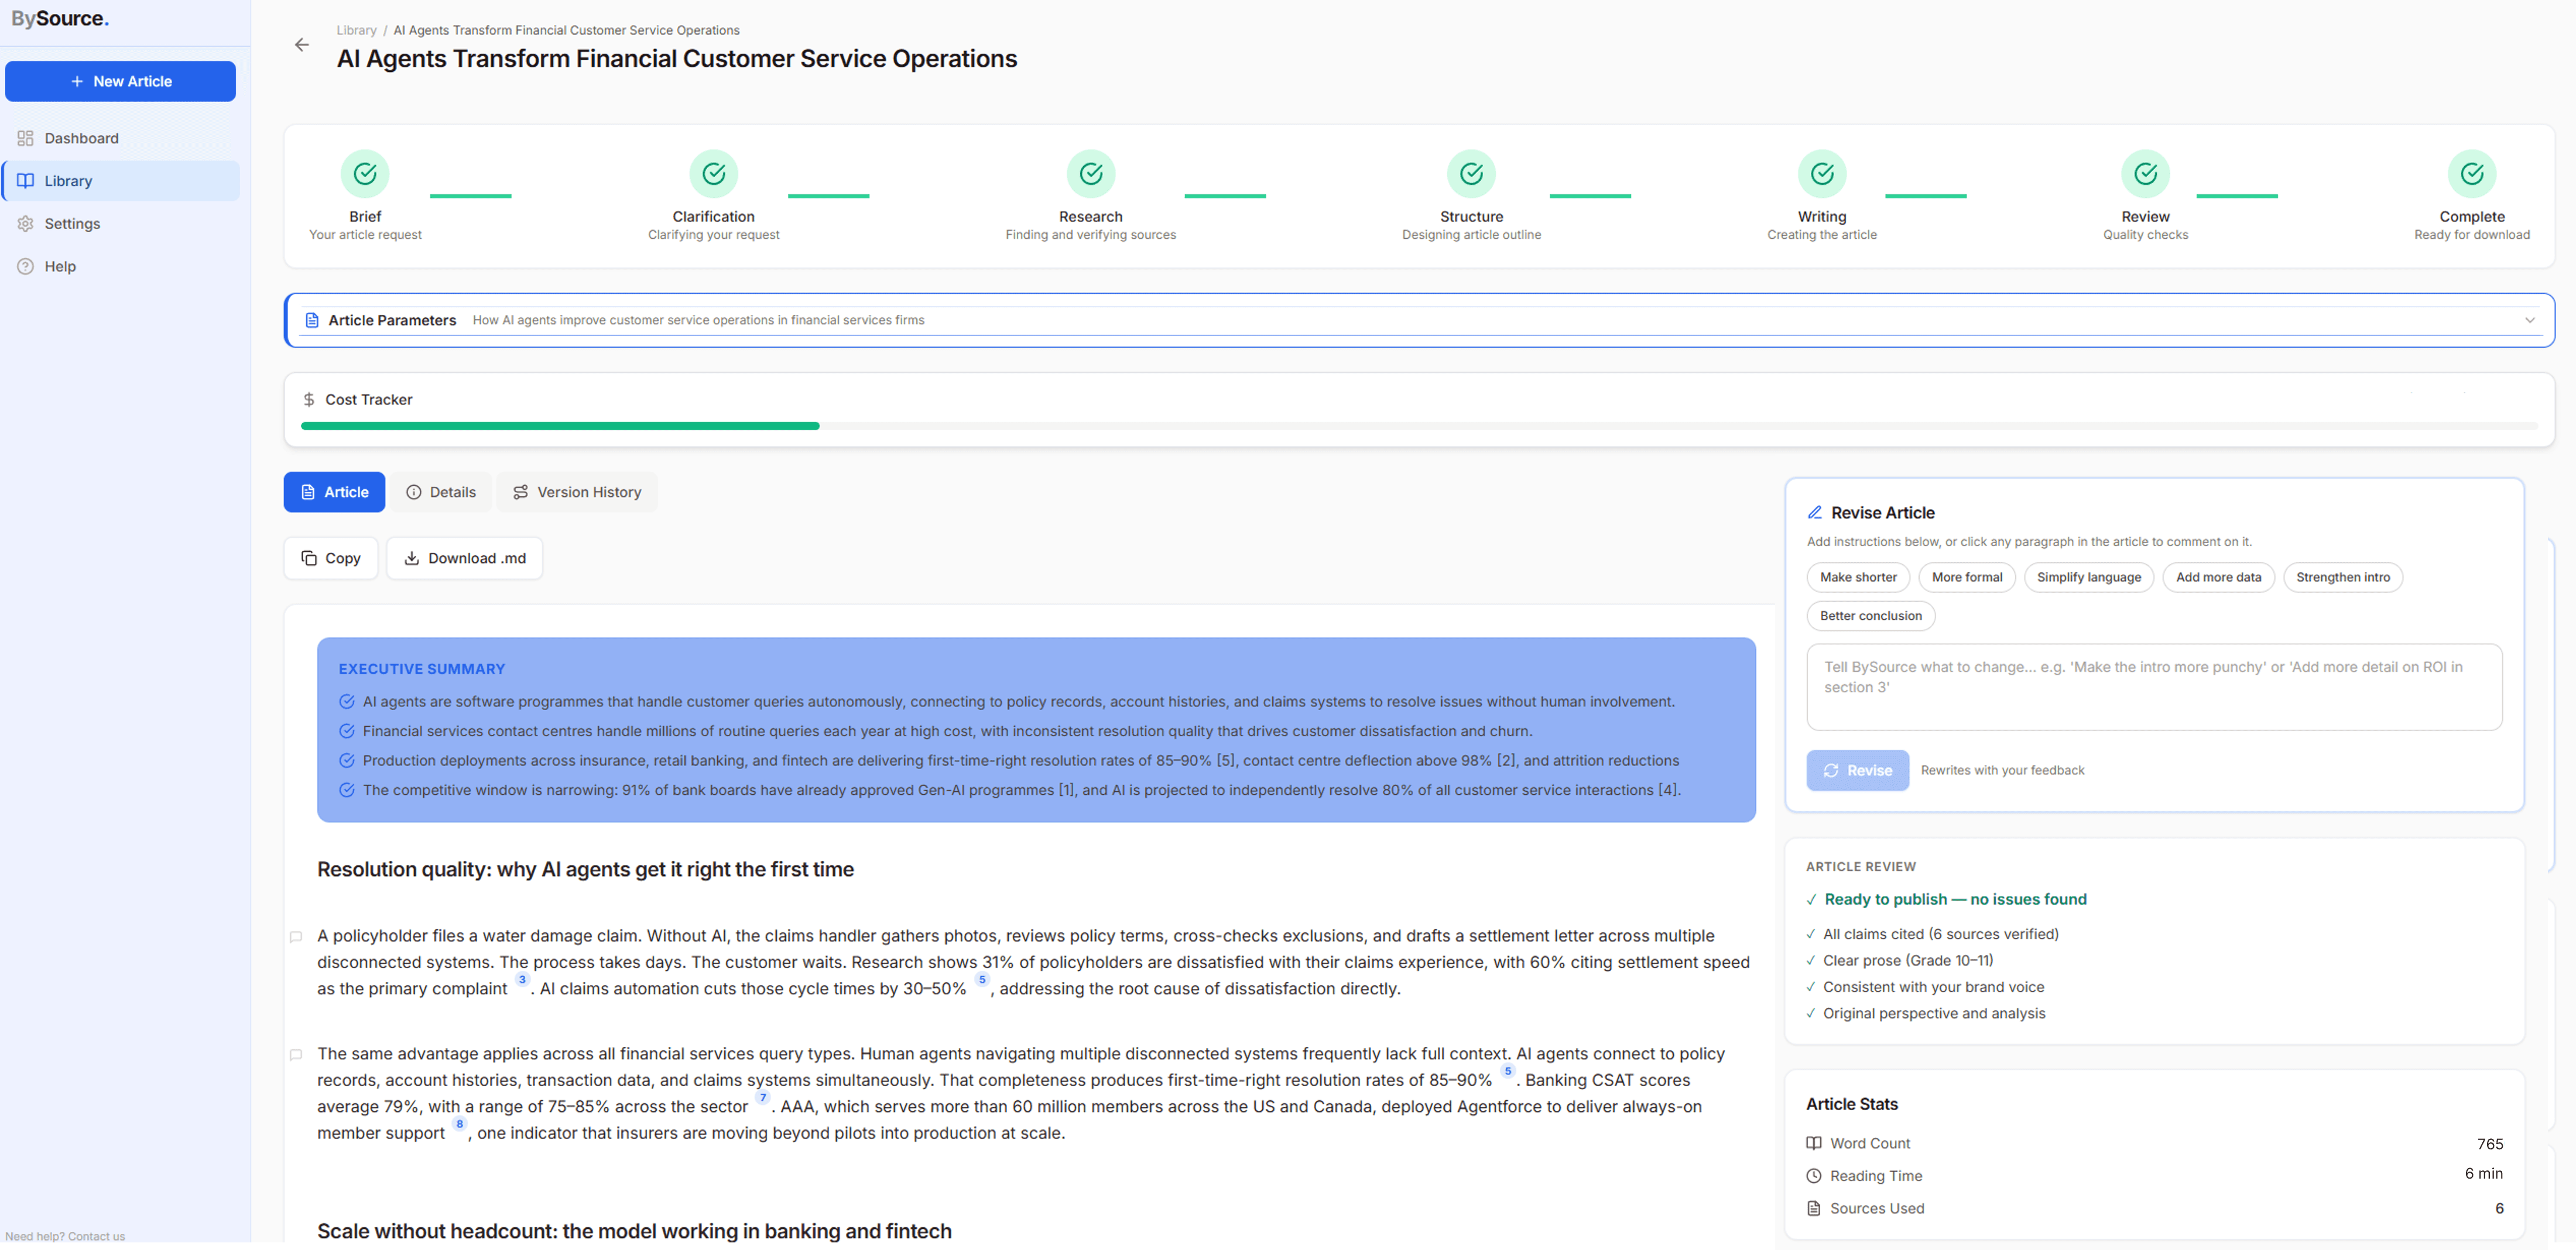This screenshot has width=2576, height=1250.
Task: Click citation badge 7 in article
Action: click(763, 1097)
